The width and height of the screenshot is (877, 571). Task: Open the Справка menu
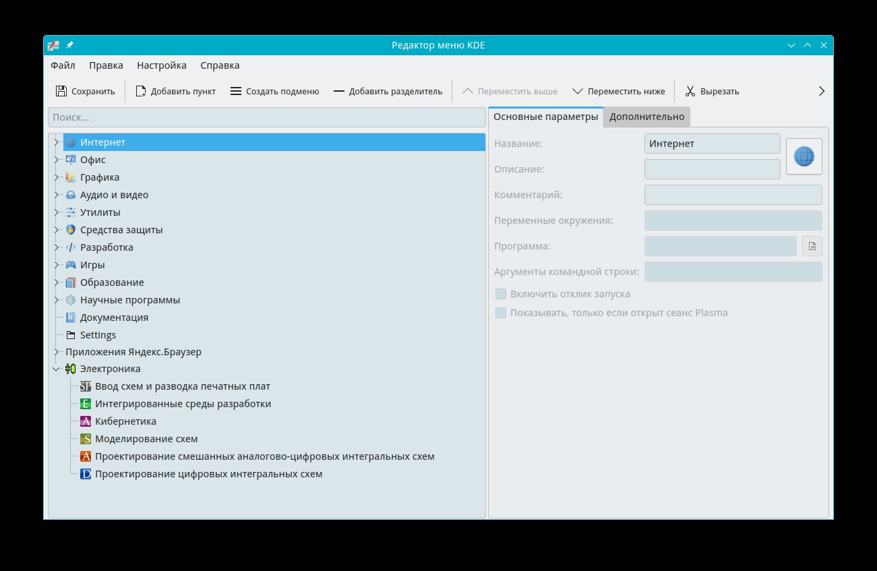pyautogui.click(x=220, y=65)
